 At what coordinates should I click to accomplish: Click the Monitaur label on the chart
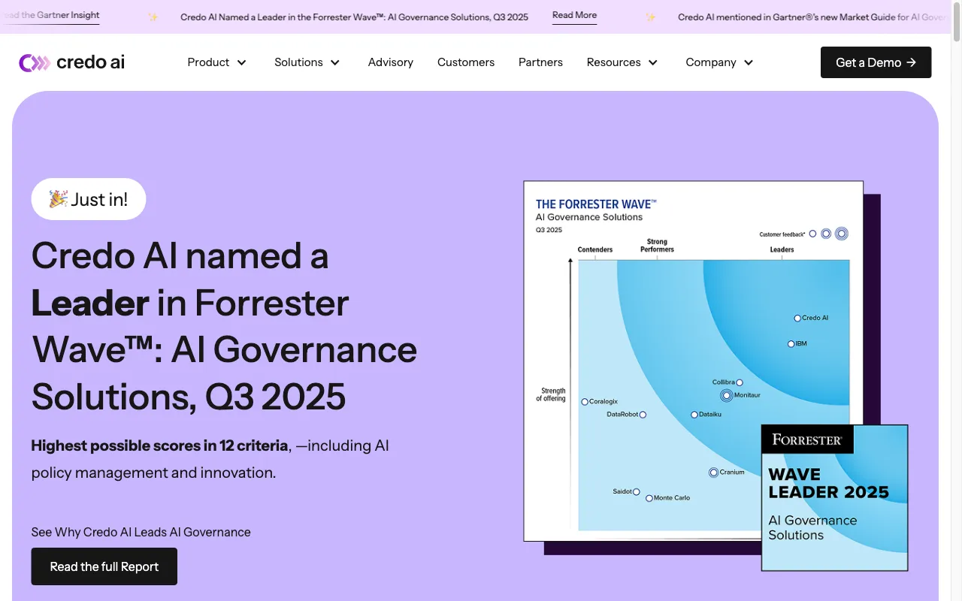pos(747,395)
